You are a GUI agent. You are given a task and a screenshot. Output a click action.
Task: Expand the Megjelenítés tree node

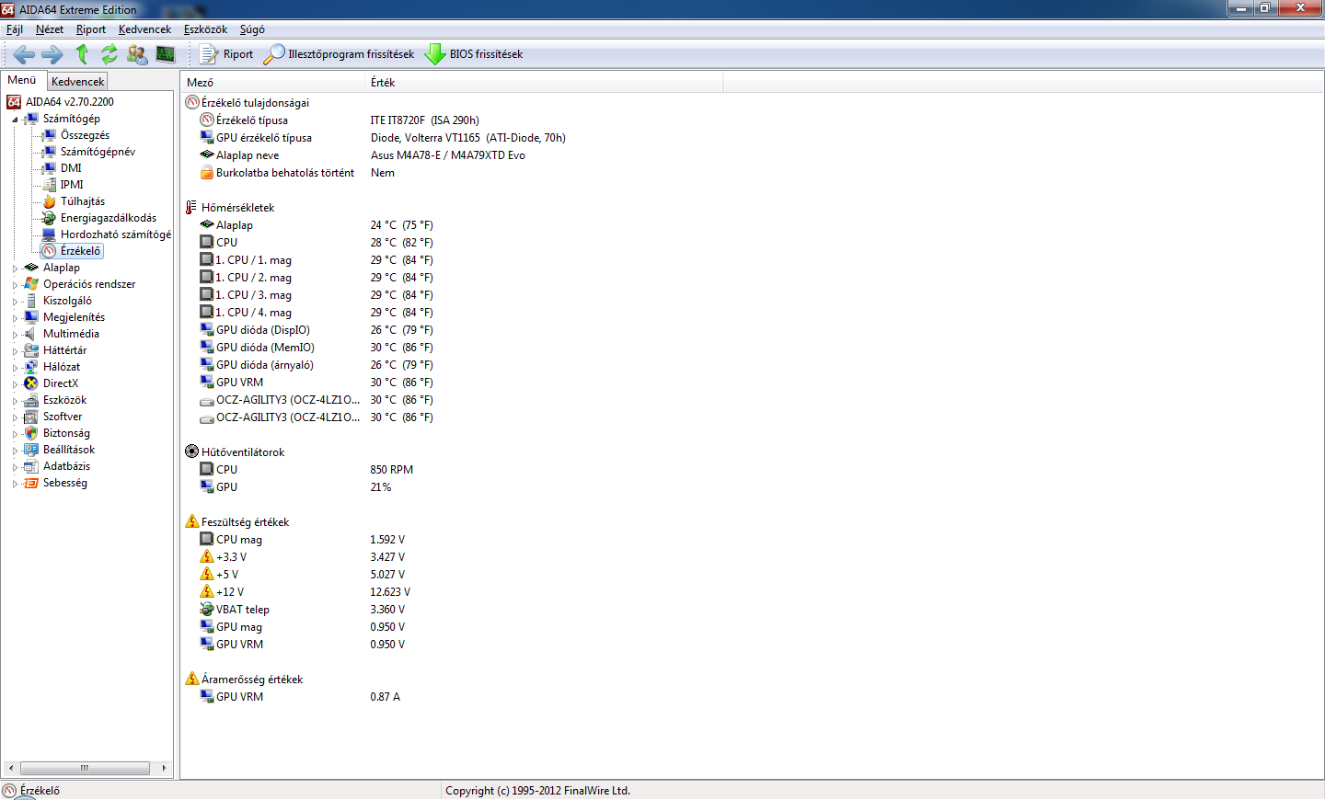[15, 318]
